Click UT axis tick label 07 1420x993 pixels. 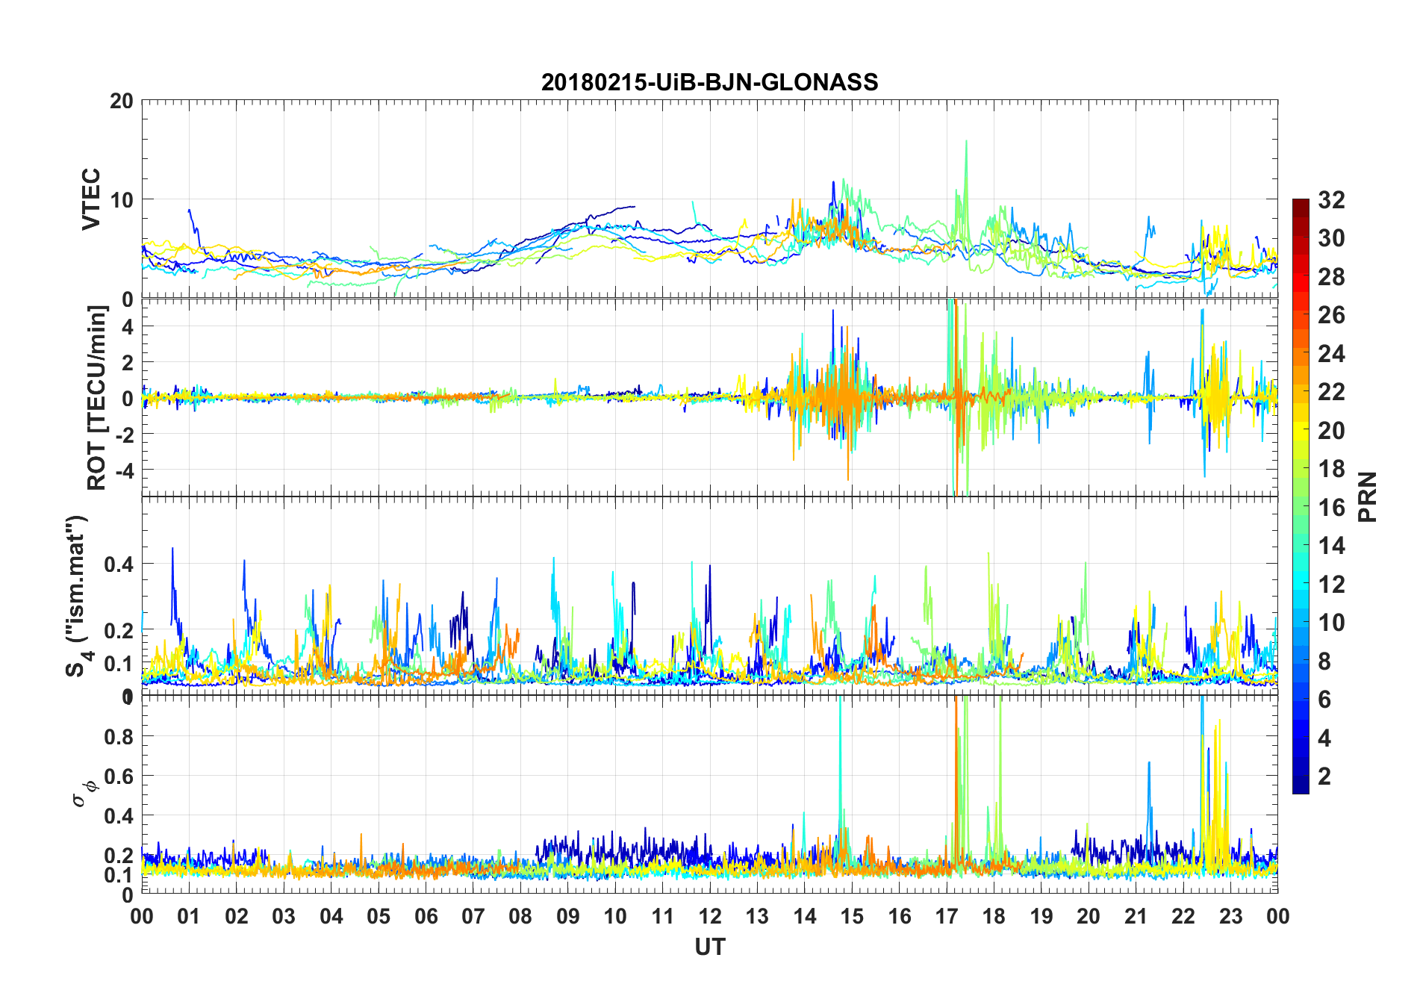[473, 916]
